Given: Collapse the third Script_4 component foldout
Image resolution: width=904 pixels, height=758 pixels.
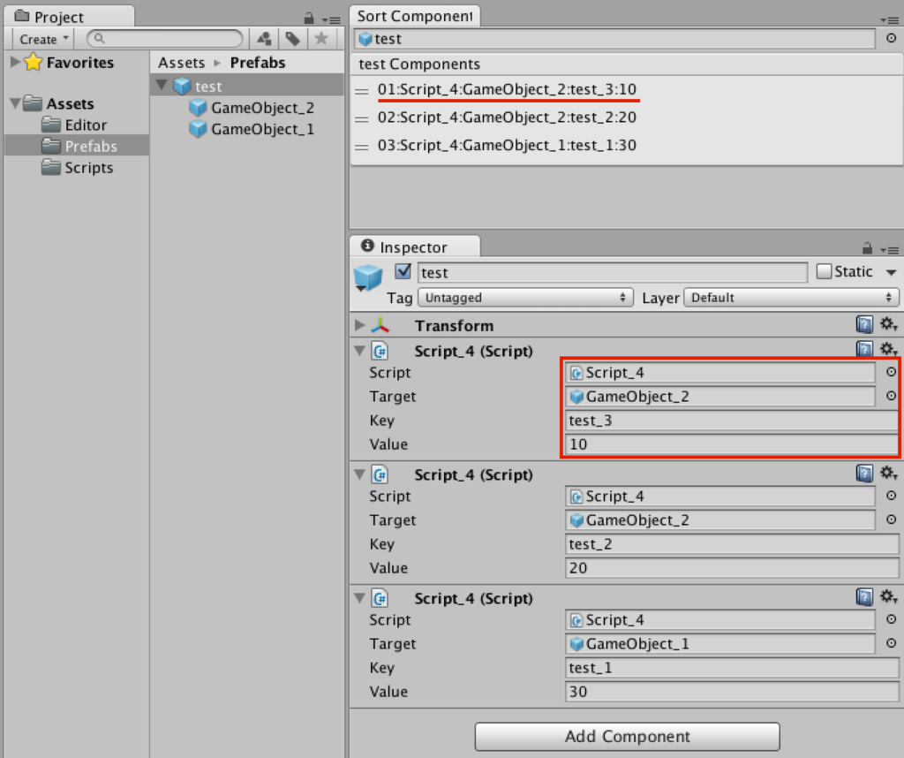Looking at the screenshot, I should click(360, 597).
